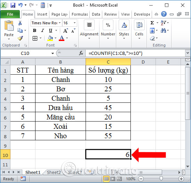191x183 pixels.
Task: Open the font name dropdown
Action: click(60, 23)
